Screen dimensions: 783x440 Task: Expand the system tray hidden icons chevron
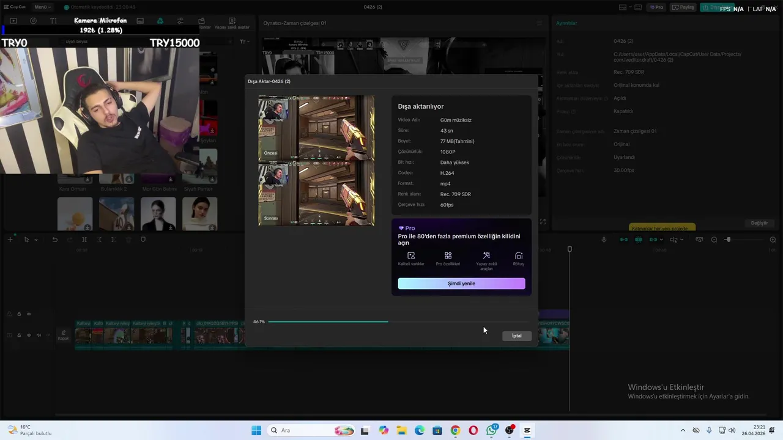(683, 430)
